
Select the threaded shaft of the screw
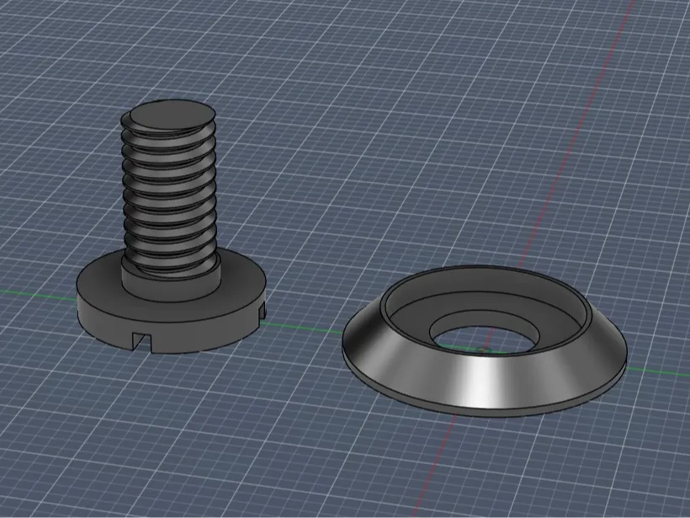[x=169, y=194]
